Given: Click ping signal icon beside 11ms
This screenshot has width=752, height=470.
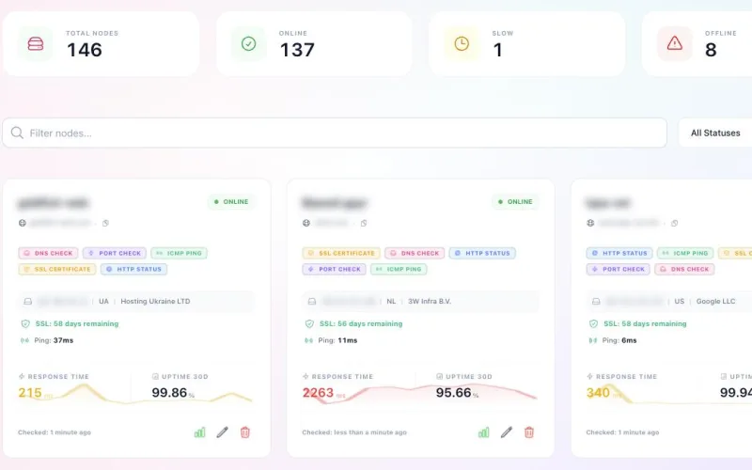Looking at the screenshot, I should 308,340.
